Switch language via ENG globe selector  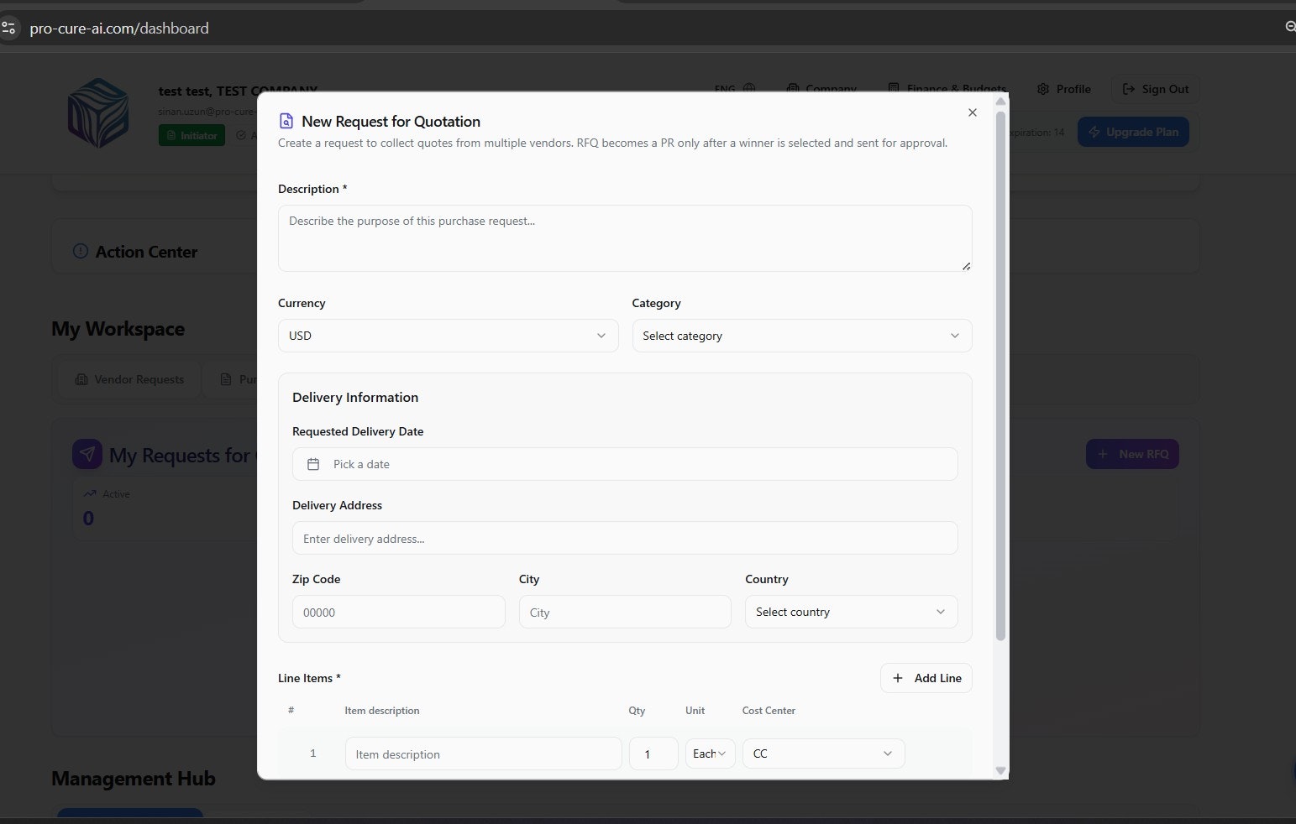point(735,88)
